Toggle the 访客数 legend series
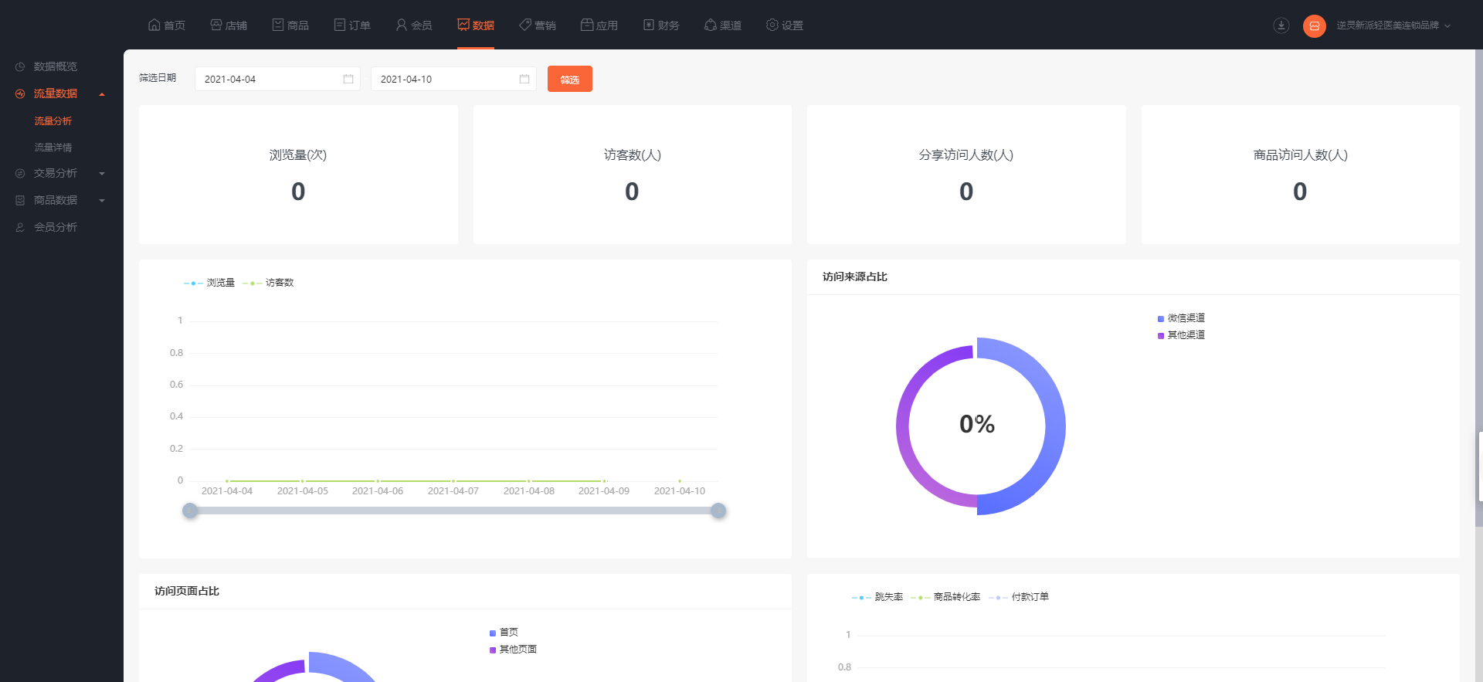 click(x=268, y=283)
